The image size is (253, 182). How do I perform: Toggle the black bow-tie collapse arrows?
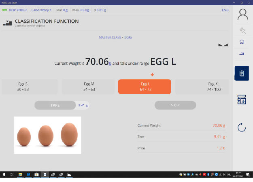coord(223,45)
